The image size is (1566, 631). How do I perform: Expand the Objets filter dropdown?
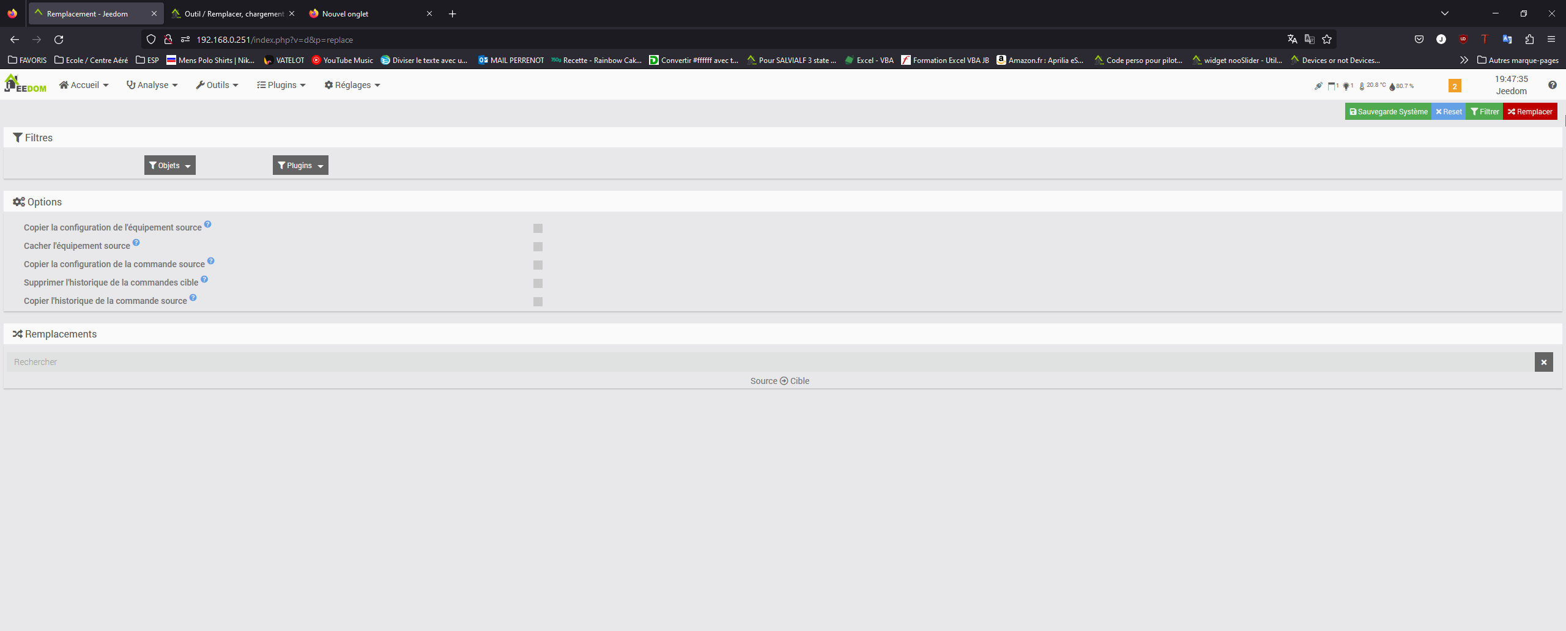pos(170,165)
